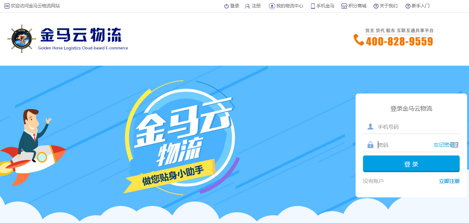Click the ship-wheel logo emblem
Screen dimensions: 469x223
tap(22, 39)
